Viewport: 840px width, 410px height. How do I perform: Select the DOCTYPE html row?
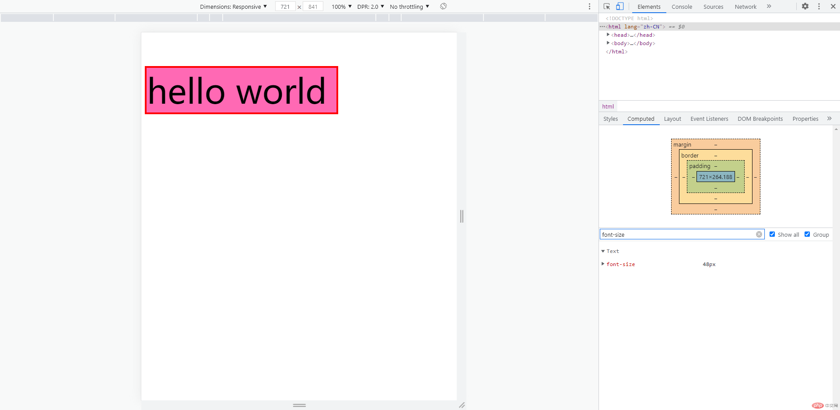(x=719, y=18)
